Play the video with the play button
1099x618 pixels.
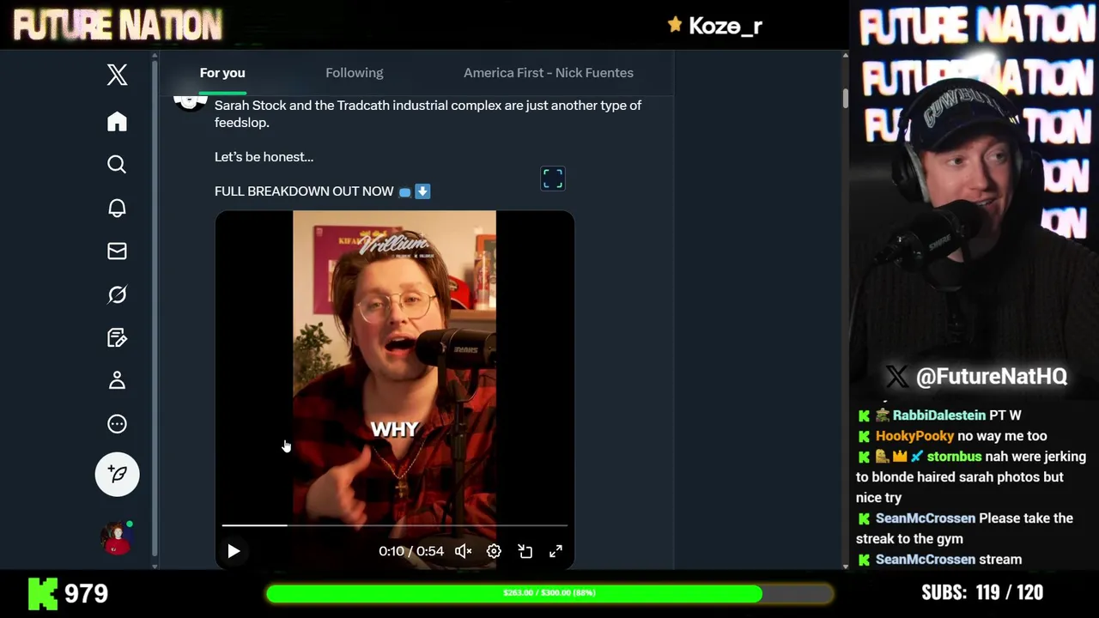click(x=234, y=551)
